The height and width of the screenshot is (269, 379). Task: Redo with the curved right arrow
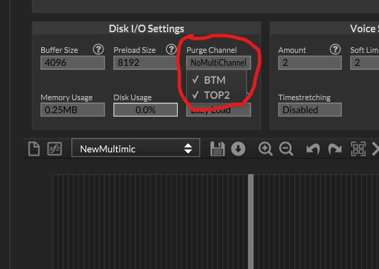point(335,149)
